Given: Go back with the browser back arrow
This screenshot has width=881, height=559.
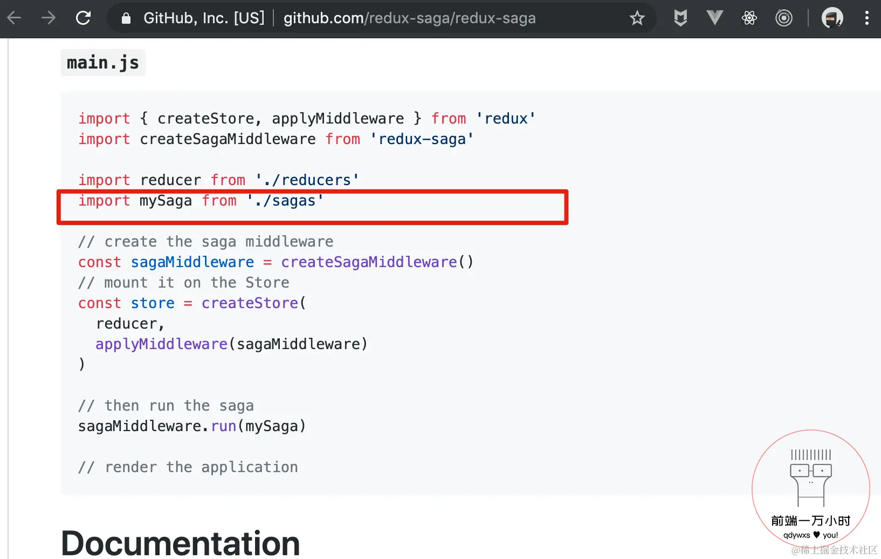Looking at the screenshot, I should coord(14,18).
